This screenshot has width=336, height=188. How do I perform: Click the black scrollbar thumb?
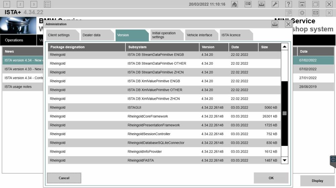[284, 113]
